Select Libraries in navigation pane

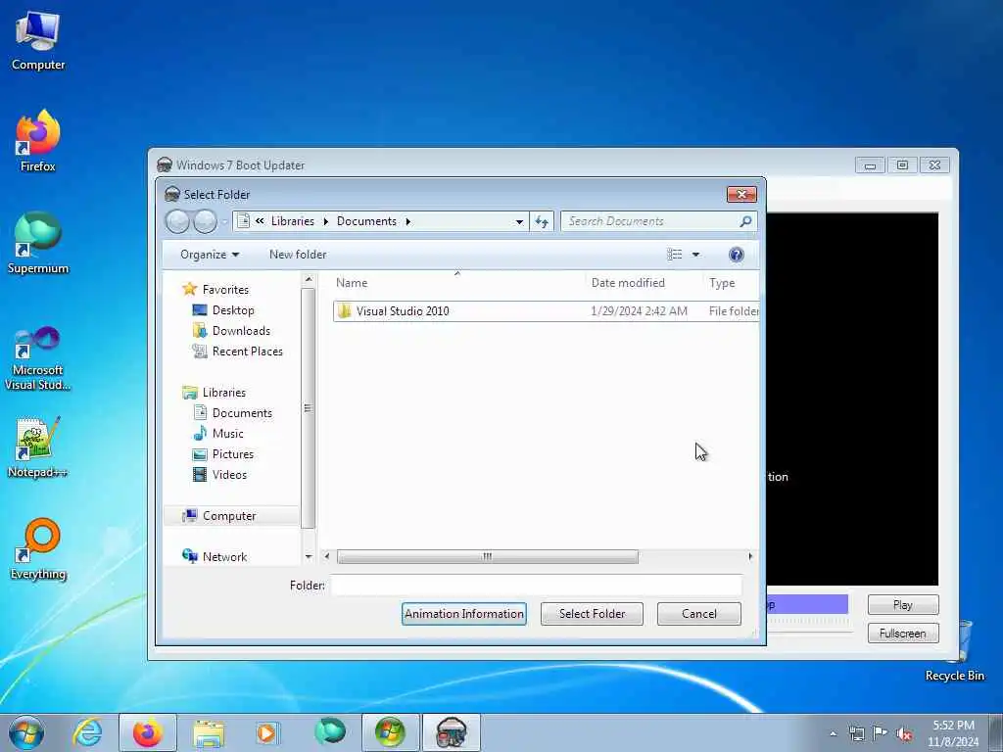pyautogui.click(x=224, y=393)
